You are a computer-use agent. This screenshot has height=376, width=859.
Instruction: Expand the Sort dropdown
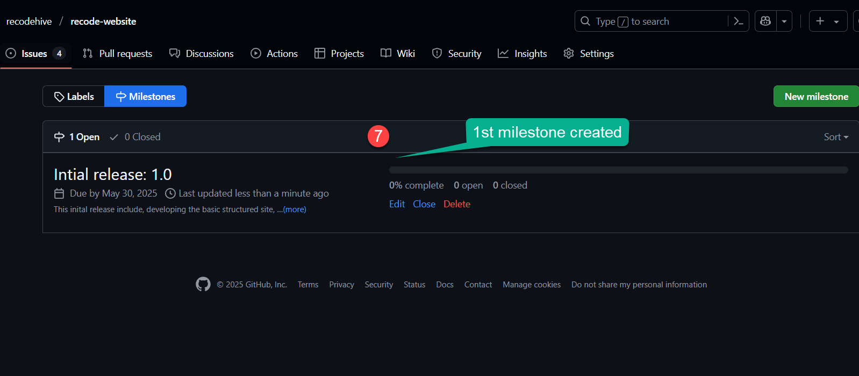tap(836, 137)
